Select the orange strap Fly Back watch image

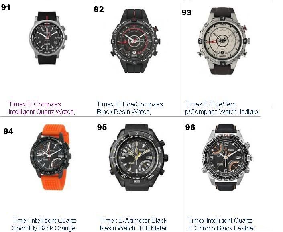click(51, 157)
